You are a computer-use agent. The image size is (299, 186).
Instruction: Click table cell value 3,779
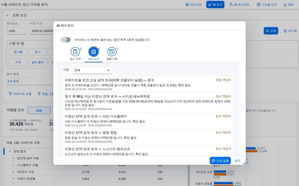[x=86, y=172]
